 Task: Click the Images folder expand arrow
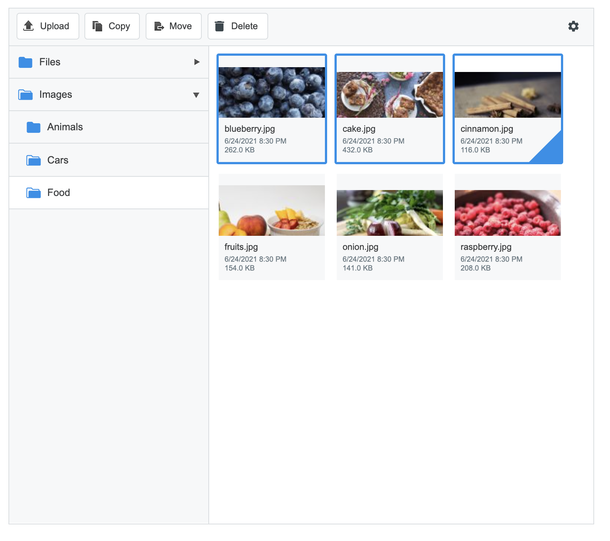pyautogui.click(x=196, y=95)
